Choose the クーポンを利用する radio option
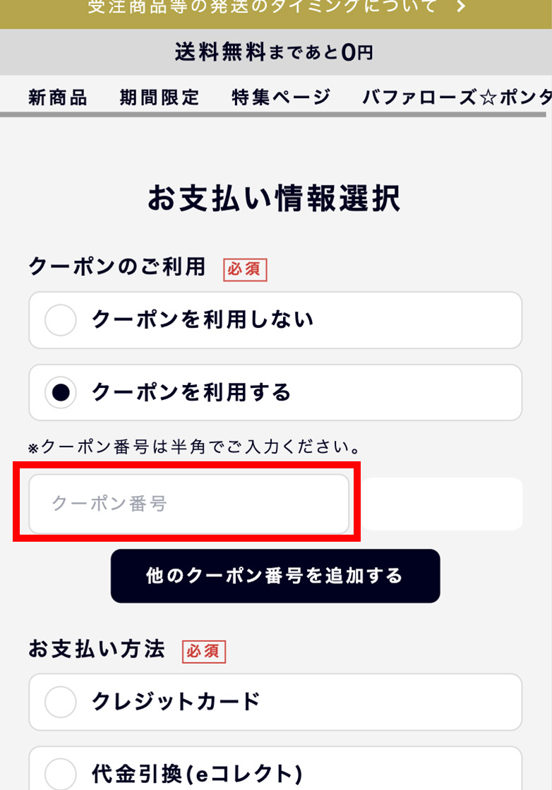The height and width of the screenshot is (790, 552). click(x=61, y=392)
